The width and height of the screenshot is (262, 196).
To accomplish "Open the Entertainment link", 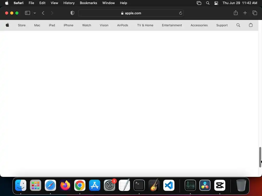I will coord(172,25).
